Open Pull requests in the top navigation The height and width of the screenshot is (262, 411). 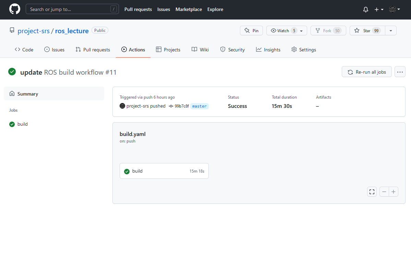pyautogui.click(x=138, y=9)
